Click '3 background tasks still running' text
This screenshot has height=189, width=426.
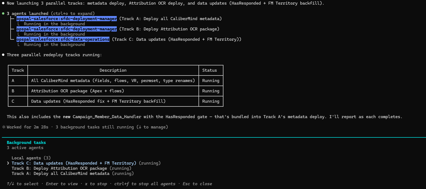(x=95, y=127)
